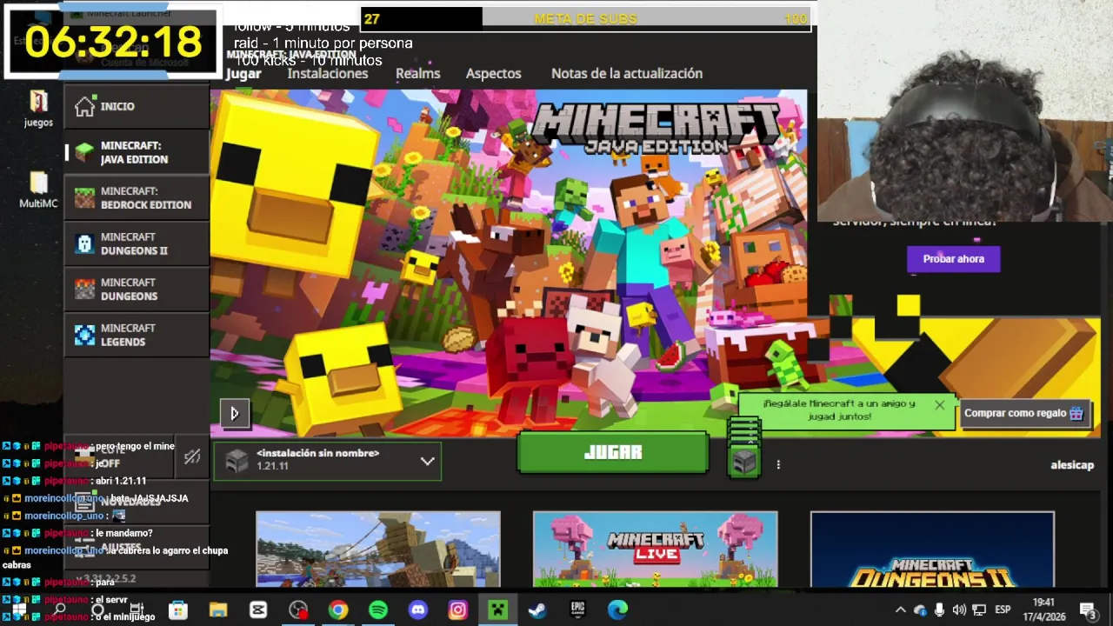Image resolution: width=1113 pixels, height=626 pixels.
Task: Select Minecraft: Bedrock Edition in sidebar
Action: [137, 197]
